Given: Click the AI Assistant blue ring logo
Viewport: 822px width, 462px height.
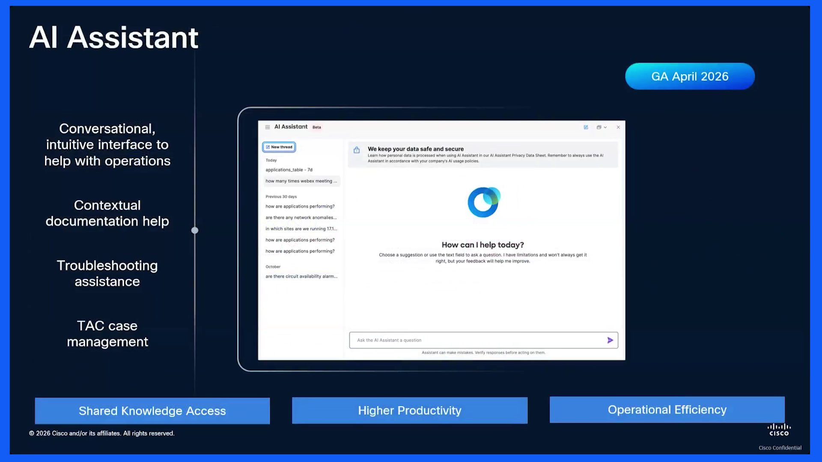Looking at the screenshot, I should [x=484, y=202].
